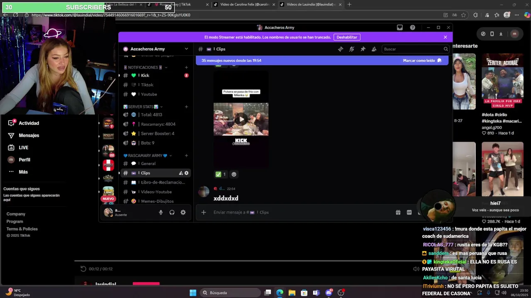Open File Explorer from the taskbar
This screenshot has height=298, width=531.
pos(292,293)
